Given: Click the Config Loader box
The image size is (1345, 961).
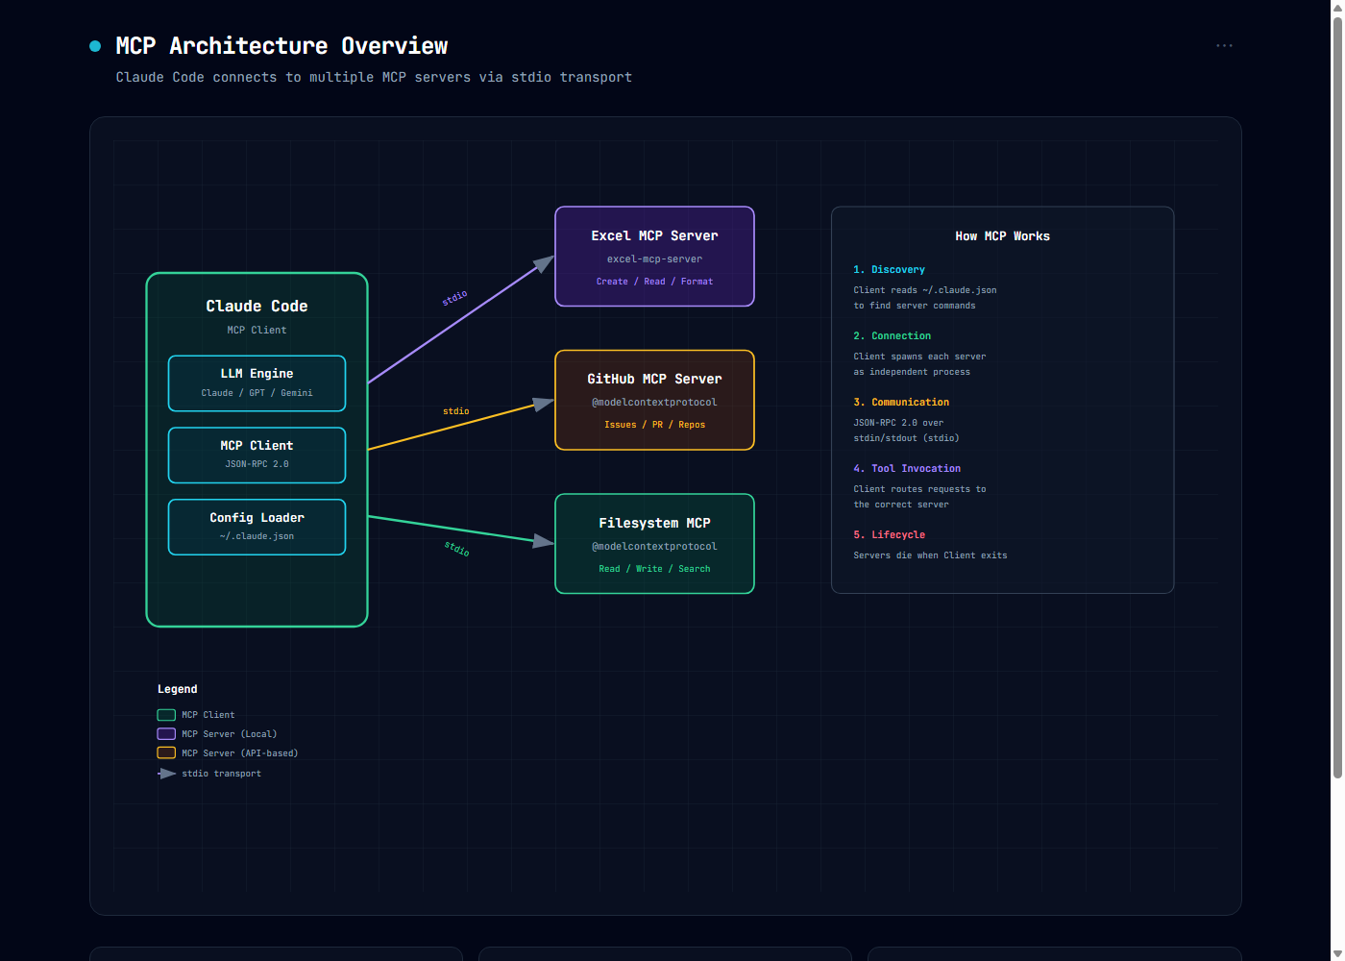Looking at the screenshot, I should click(x=257, y=528).
